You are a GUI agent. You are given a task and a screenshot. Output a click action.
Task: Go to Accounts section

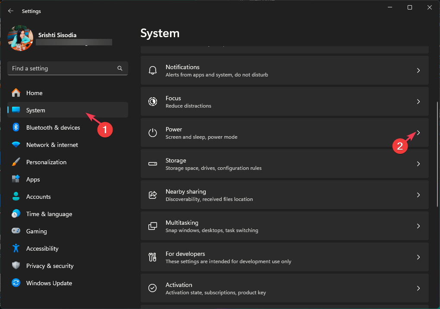point(38,197)
